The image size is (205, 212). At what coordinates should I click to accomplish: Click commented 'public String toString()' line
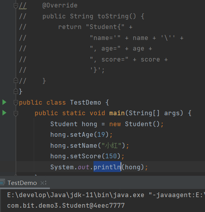[93, 16]
